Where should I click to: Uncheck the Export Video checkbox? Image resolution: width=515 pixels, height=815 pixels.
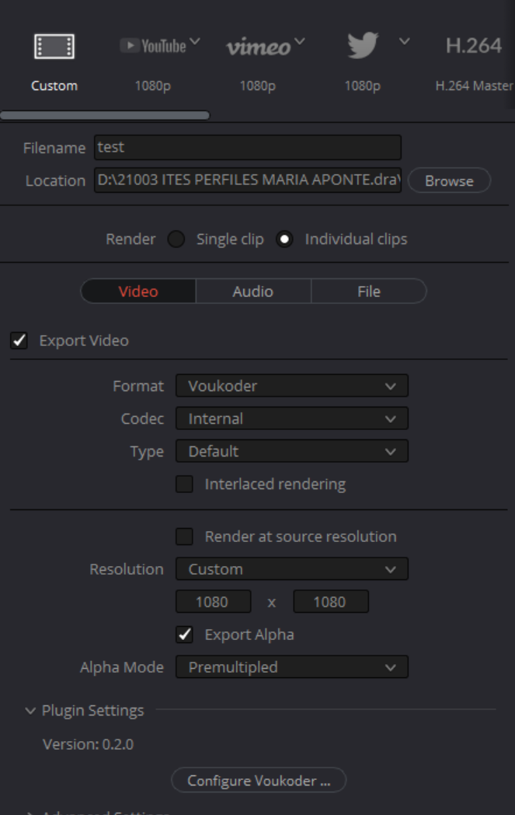pyautogui.click(x=19, y=341)
